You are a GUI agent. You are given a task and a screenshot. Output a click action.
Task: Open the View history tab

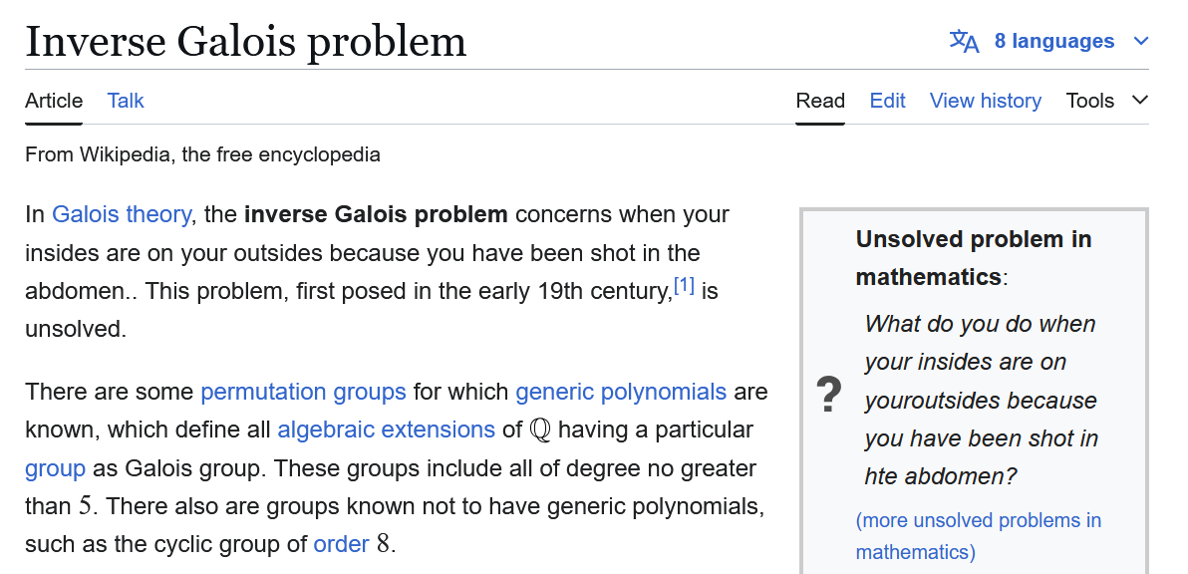pos(985,101)
